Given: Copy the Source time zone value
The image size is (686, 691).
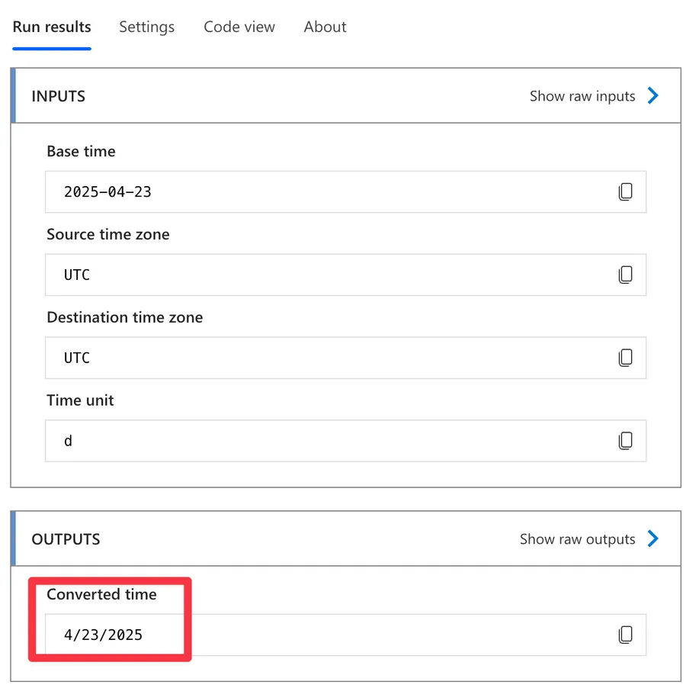Looking at the screenshot, I should pyautogui.click(x=625, y=275).
